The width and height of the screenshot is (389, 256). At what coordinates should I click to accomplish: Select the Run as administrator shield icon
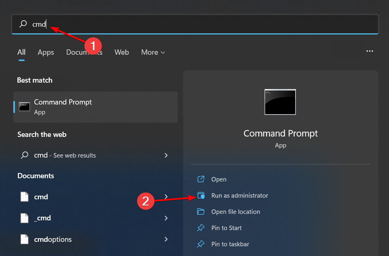[201, 195]
